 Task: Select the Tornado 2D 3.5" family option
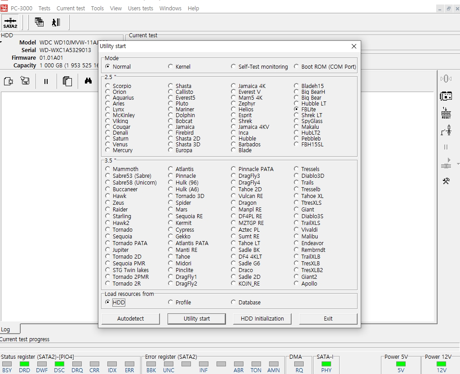coord(108,257)
